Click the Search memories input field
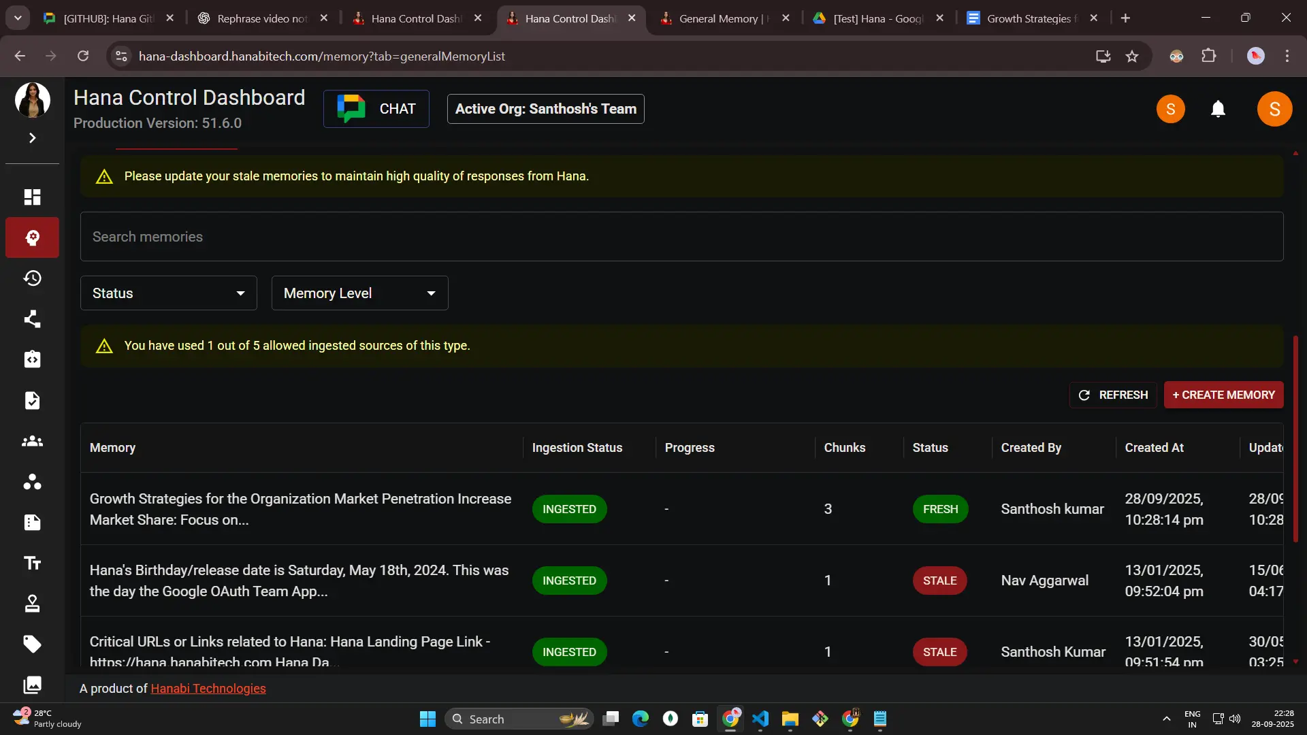The height and width of the screenshot is (735, 1307). (x=681, y=237)
